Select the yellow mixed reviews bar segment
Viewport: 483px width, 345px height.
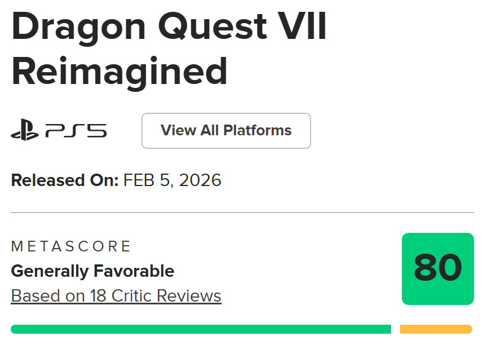[436, 329]
